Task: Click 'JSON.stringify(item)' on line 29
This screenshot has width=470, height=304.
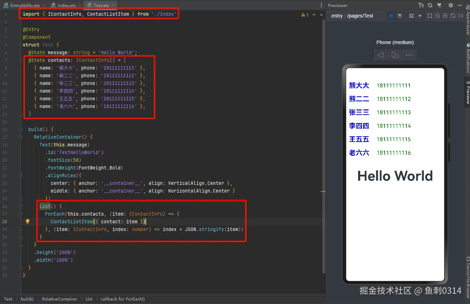Action: pos(213,229)
